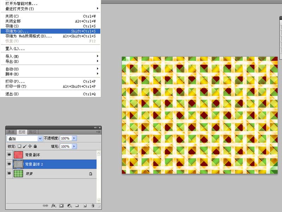Switch to the 图层 tab

tap(22, 132)
